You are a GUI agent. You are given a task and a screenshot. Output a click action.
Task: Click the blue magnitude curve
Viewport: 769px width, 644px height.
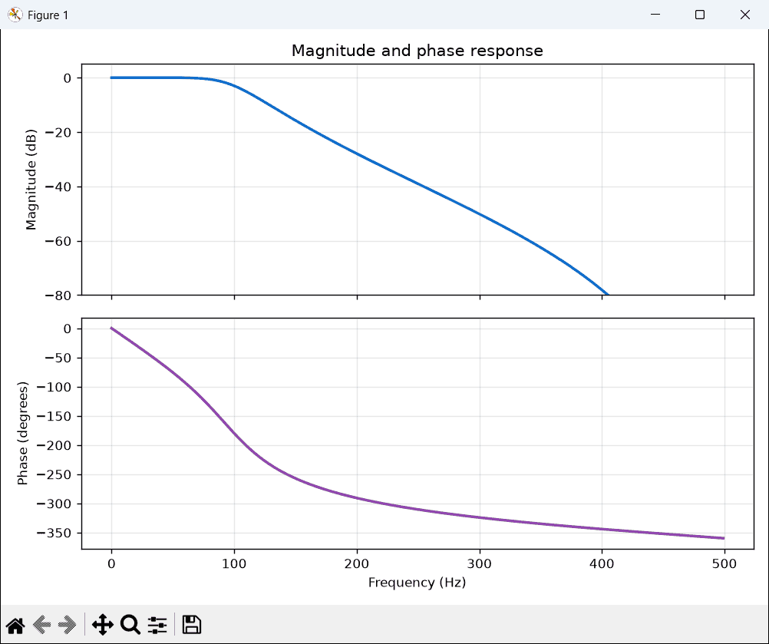click(357, 154)
